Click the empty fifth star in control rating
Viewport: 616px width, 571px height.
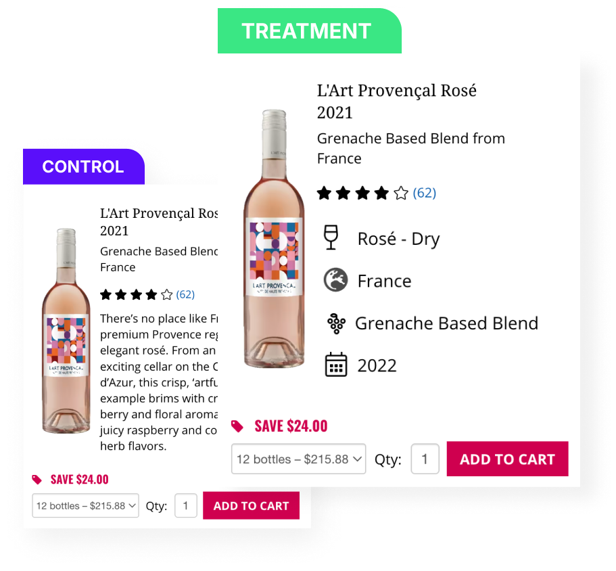point(166,294)
